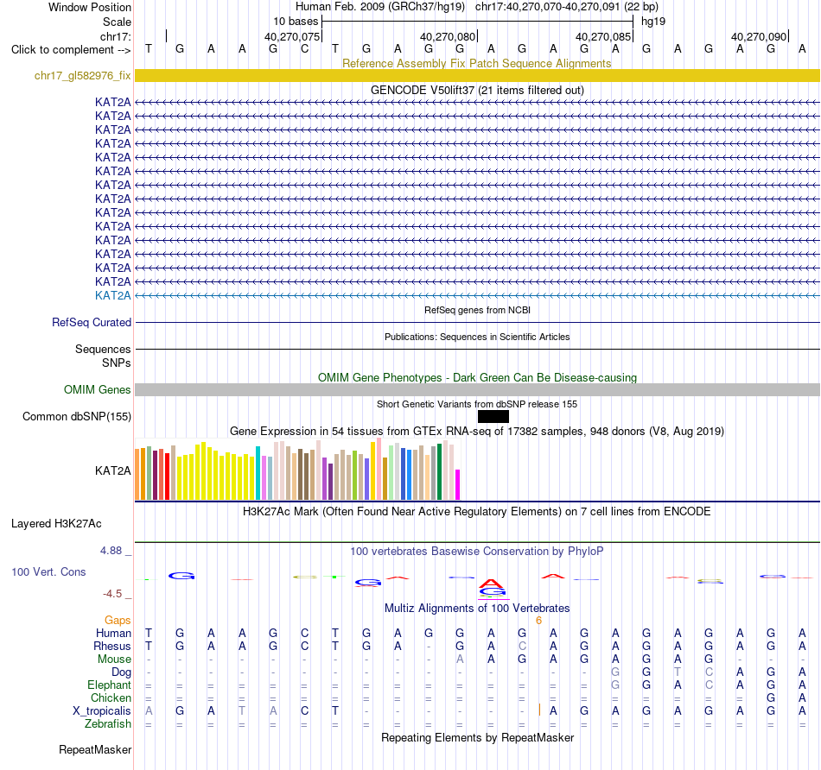Open "Repeating Elements by RepeatMasker" title

tap(477, 738)
